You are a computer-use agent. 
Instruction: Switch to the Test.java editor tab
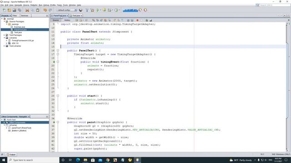pos(76,16)
